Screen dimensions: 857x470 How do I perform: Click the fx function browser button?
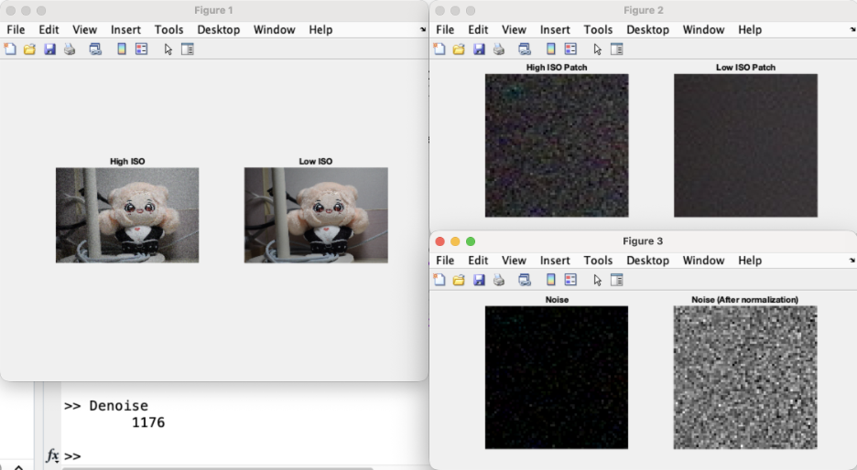click(x=52, y=455)
